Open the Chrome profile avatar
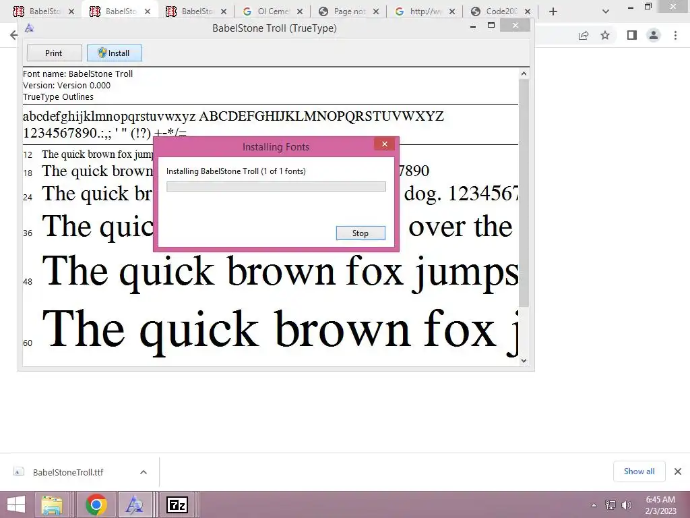Viewport: 690px width, 518px height. (654, 35)
